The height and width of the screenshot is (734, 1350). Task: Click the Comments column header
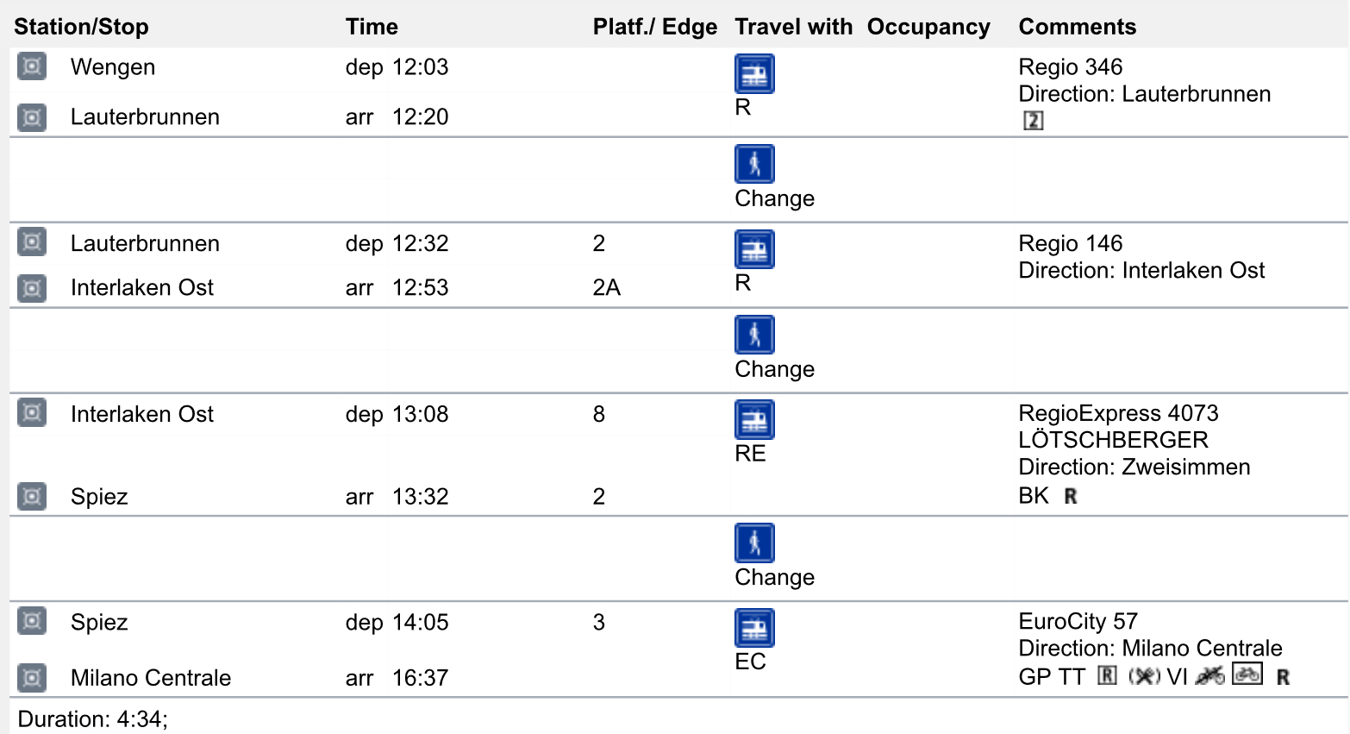1077,27
